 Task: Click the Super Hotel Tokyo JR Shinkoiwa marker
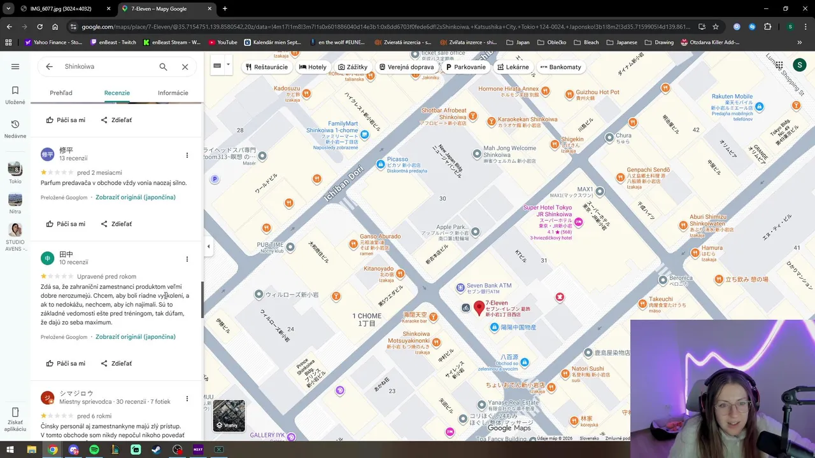(579, 221)
